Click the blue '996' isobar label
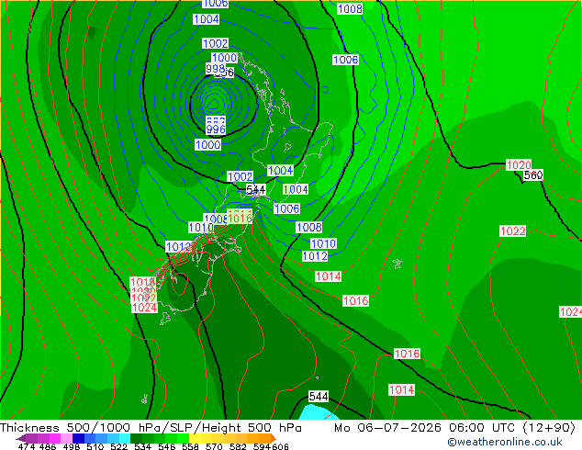 pos(216,129)
